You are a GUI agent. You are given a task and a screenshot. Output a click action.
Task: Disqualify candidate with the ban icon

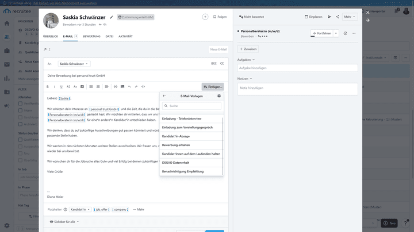click(346, 33)
